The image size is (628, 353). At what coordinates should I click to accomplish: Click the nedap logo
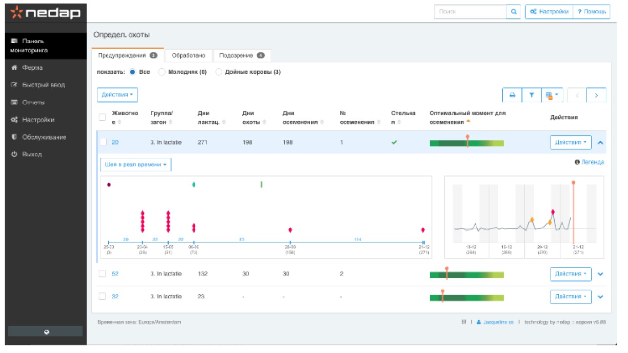[x=45, y=13]
